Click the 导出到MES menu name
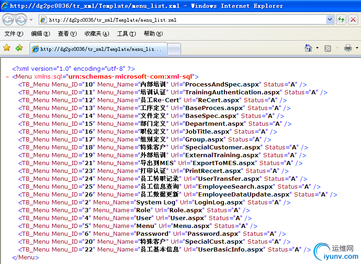Image resolution: width=361 pixels, height=264 pixels. tap(157, 163)
